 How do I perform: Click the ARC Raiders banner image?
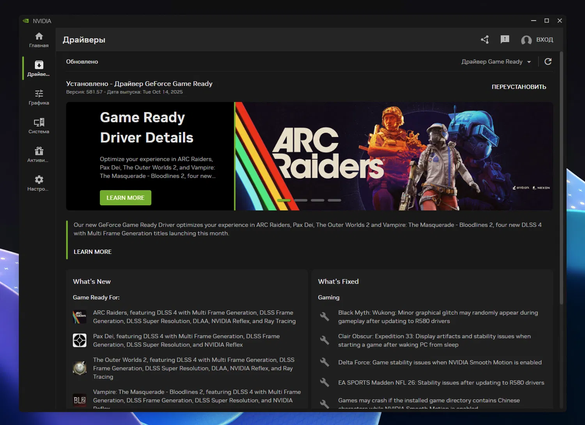394,156
